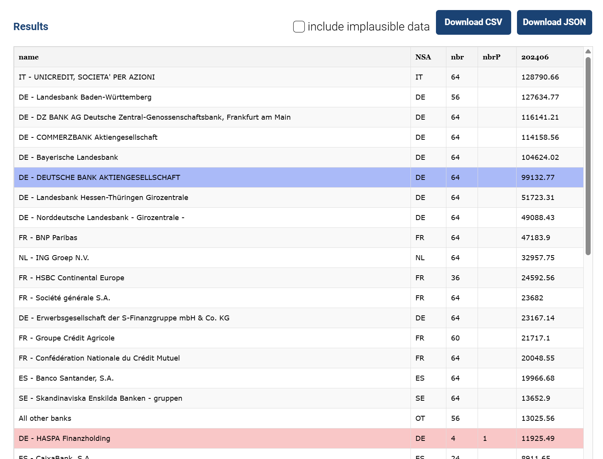Click the 128790.66 value cell
Viewport: 603px width, 459px height.
(x=540, y=77)
